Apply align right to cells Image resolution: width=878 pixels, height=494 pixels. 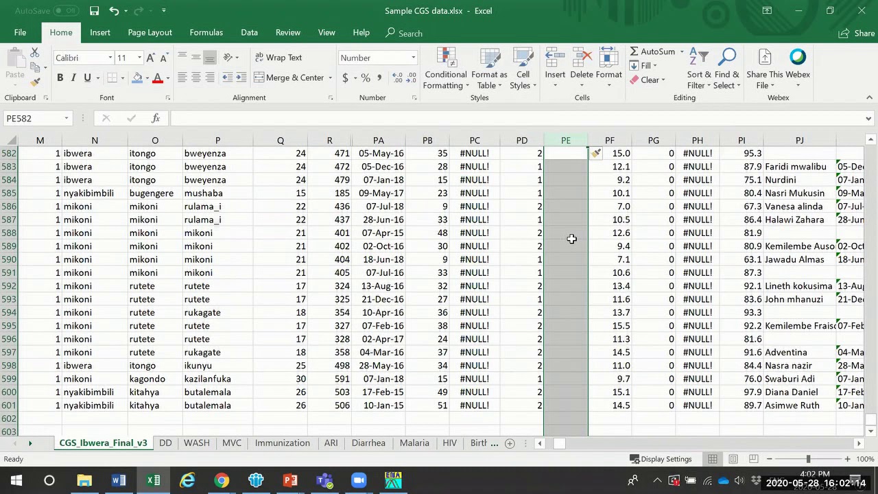210,78
